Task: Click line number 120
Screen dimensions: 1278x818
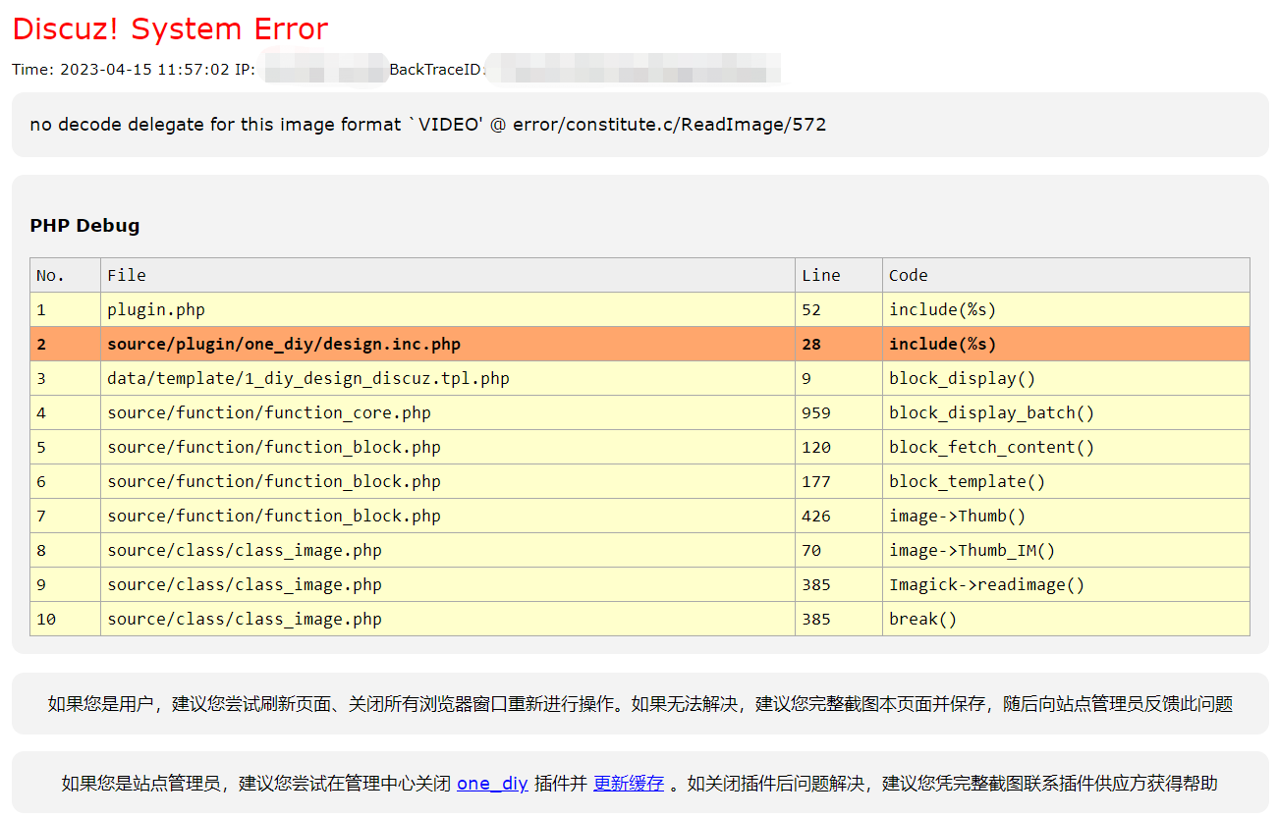Action: (x=838, y=447)
